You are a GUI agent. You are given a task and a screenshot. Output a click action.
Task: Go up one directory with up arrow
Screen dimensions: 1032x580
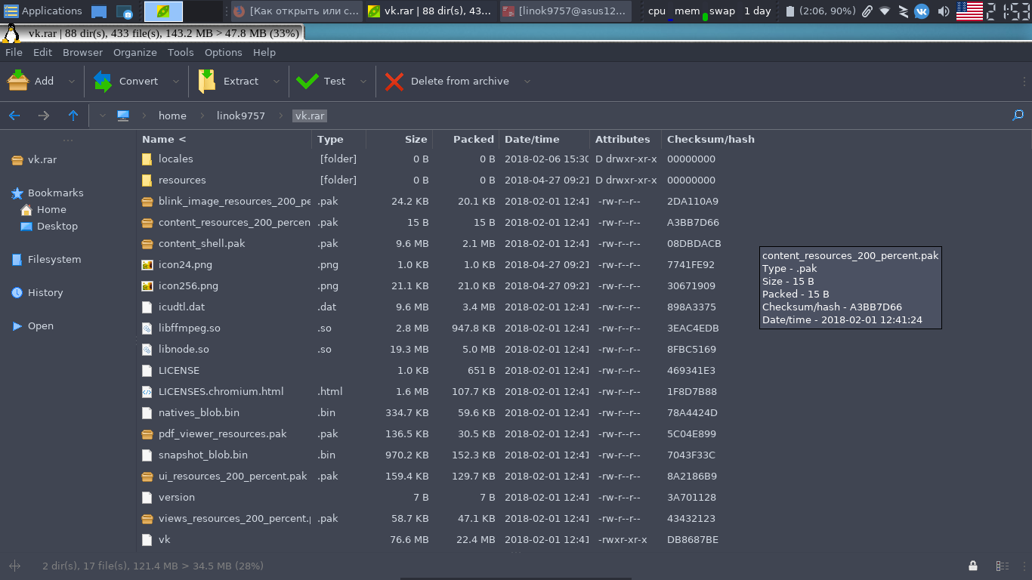pos(73,116)
